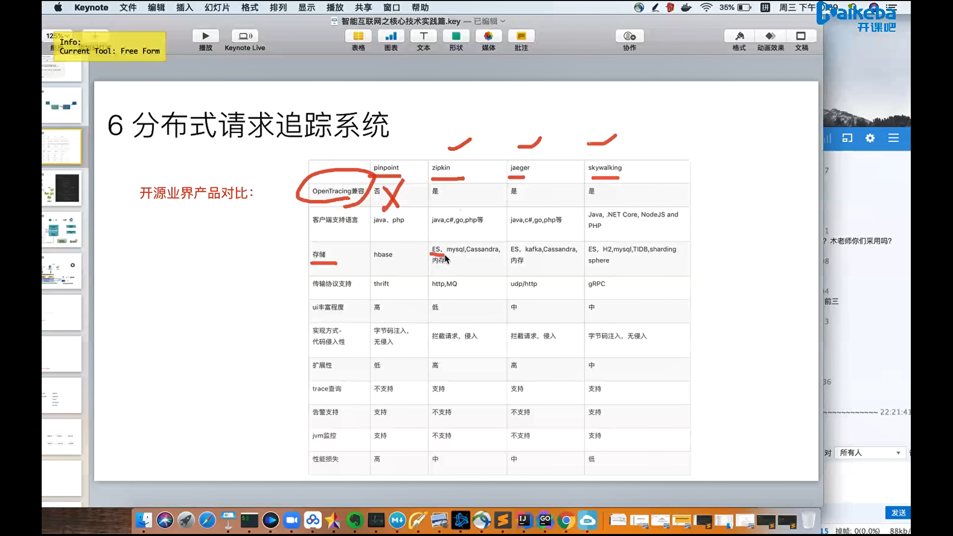Toggle the Format inspector panel

(739, 36)
